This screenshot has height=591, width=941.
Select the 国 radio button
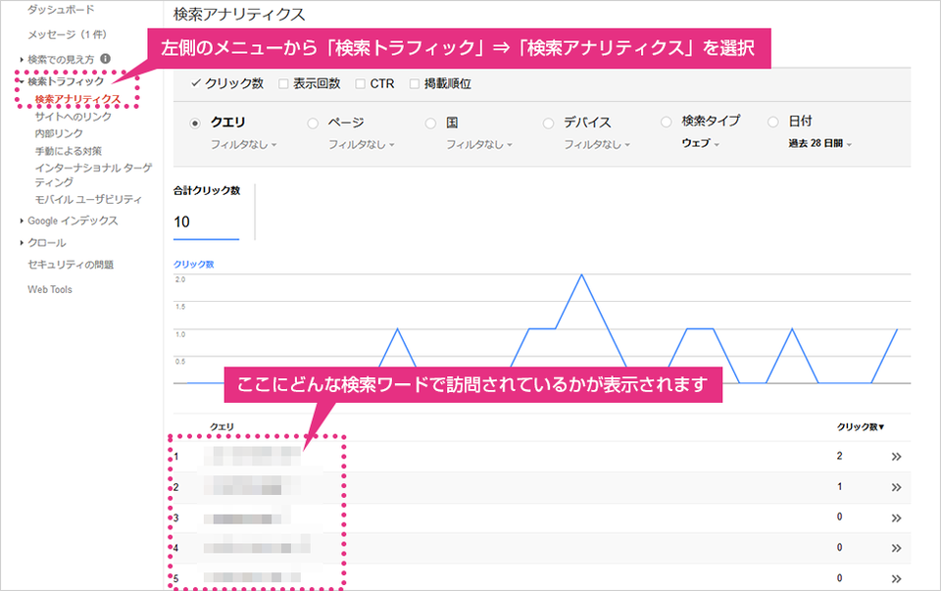430,123
